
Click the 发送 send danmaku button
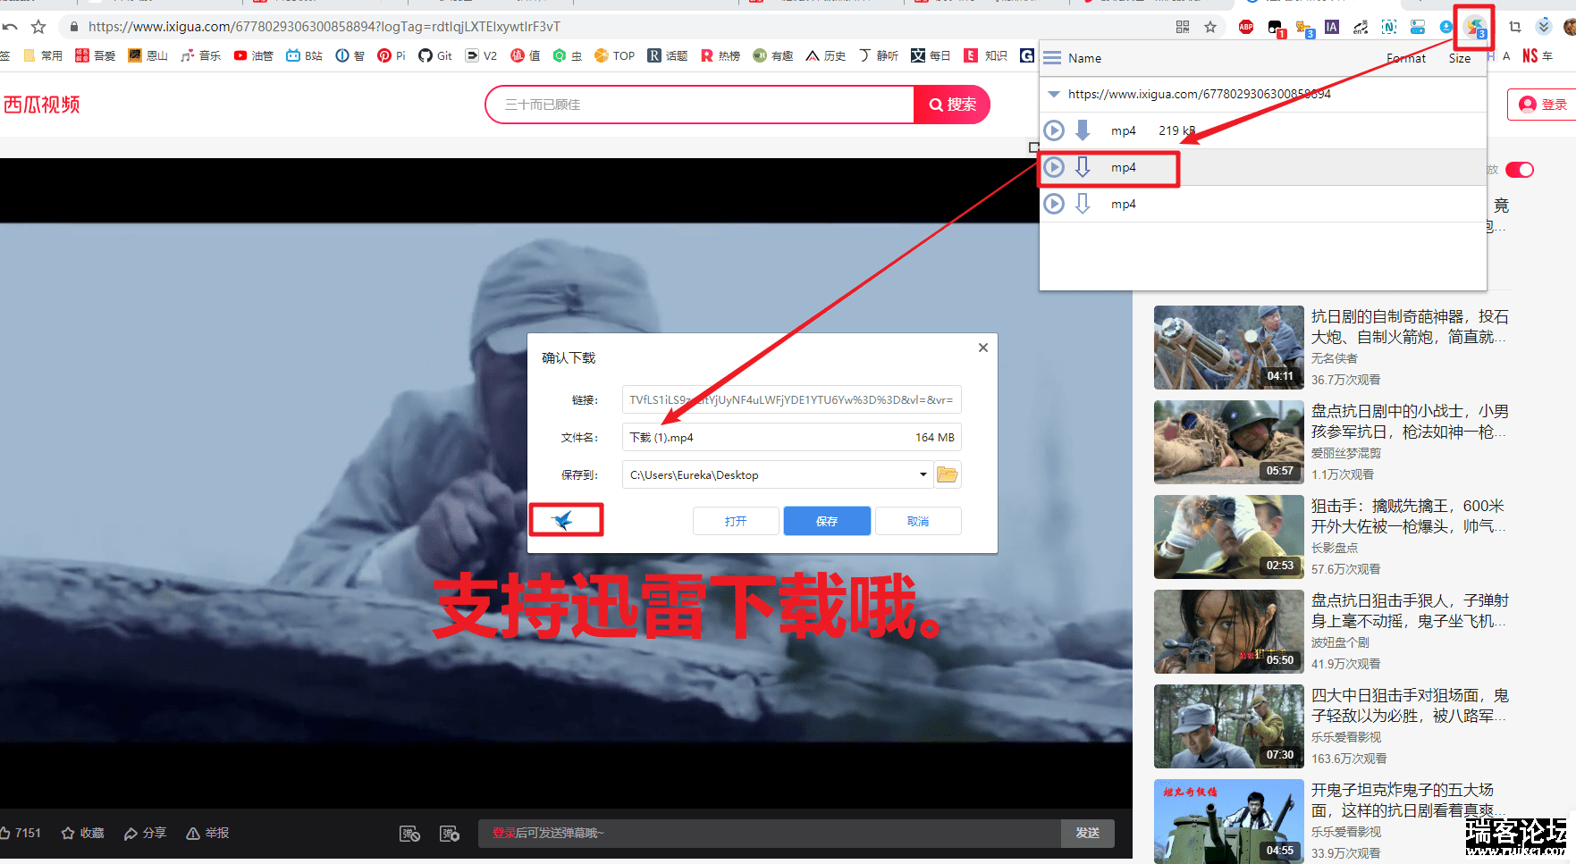pos(1088,833)
